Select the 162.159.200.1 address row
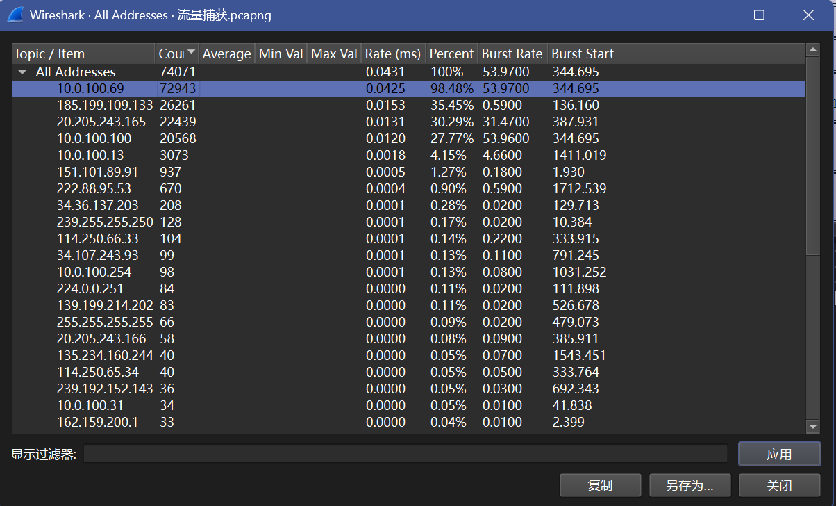Image resolution: width=836 pixels, height=506 pixels. [x=97, y=423]
